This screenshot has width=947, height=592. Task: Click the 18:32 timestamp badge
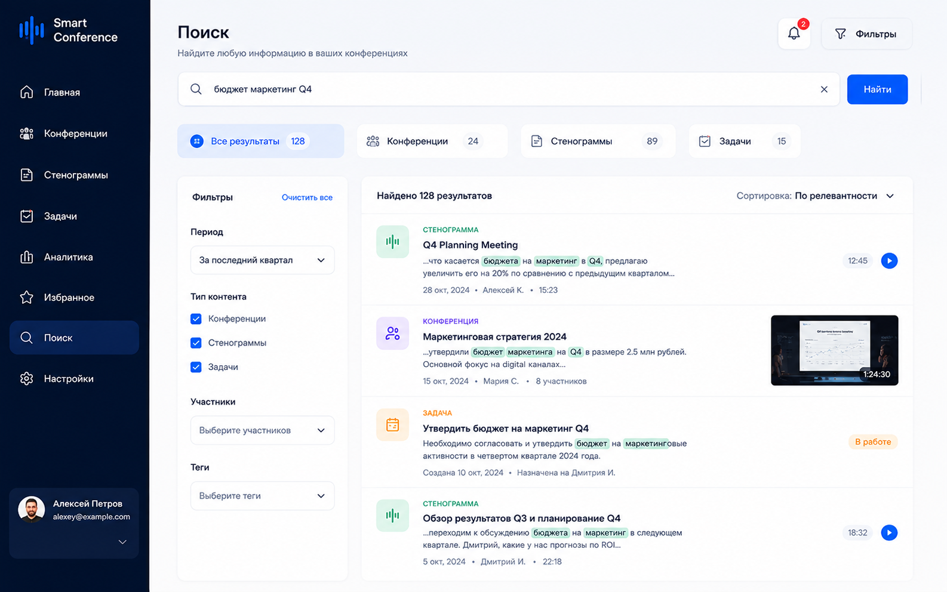pos(857,532)
